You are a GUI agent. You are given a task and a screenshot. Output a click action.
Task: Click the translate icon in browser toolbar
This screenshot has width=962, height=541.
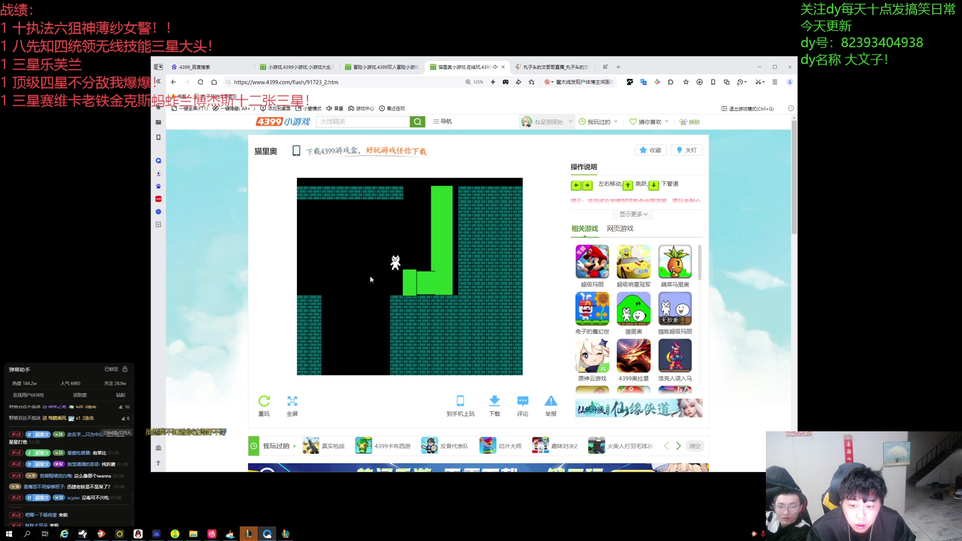click(643, 82)
